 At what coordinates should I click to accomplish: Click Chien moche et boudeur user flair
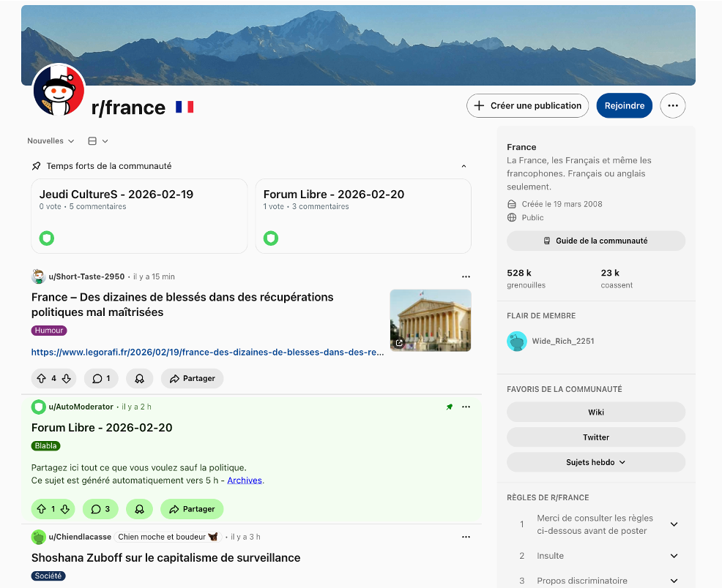(x=168, y=537)
